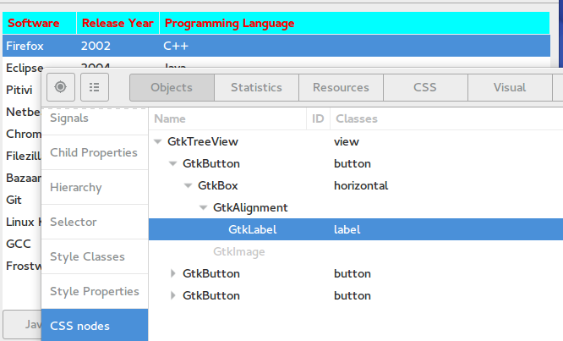Sort by Release Year column header

(x=117, y=24)
